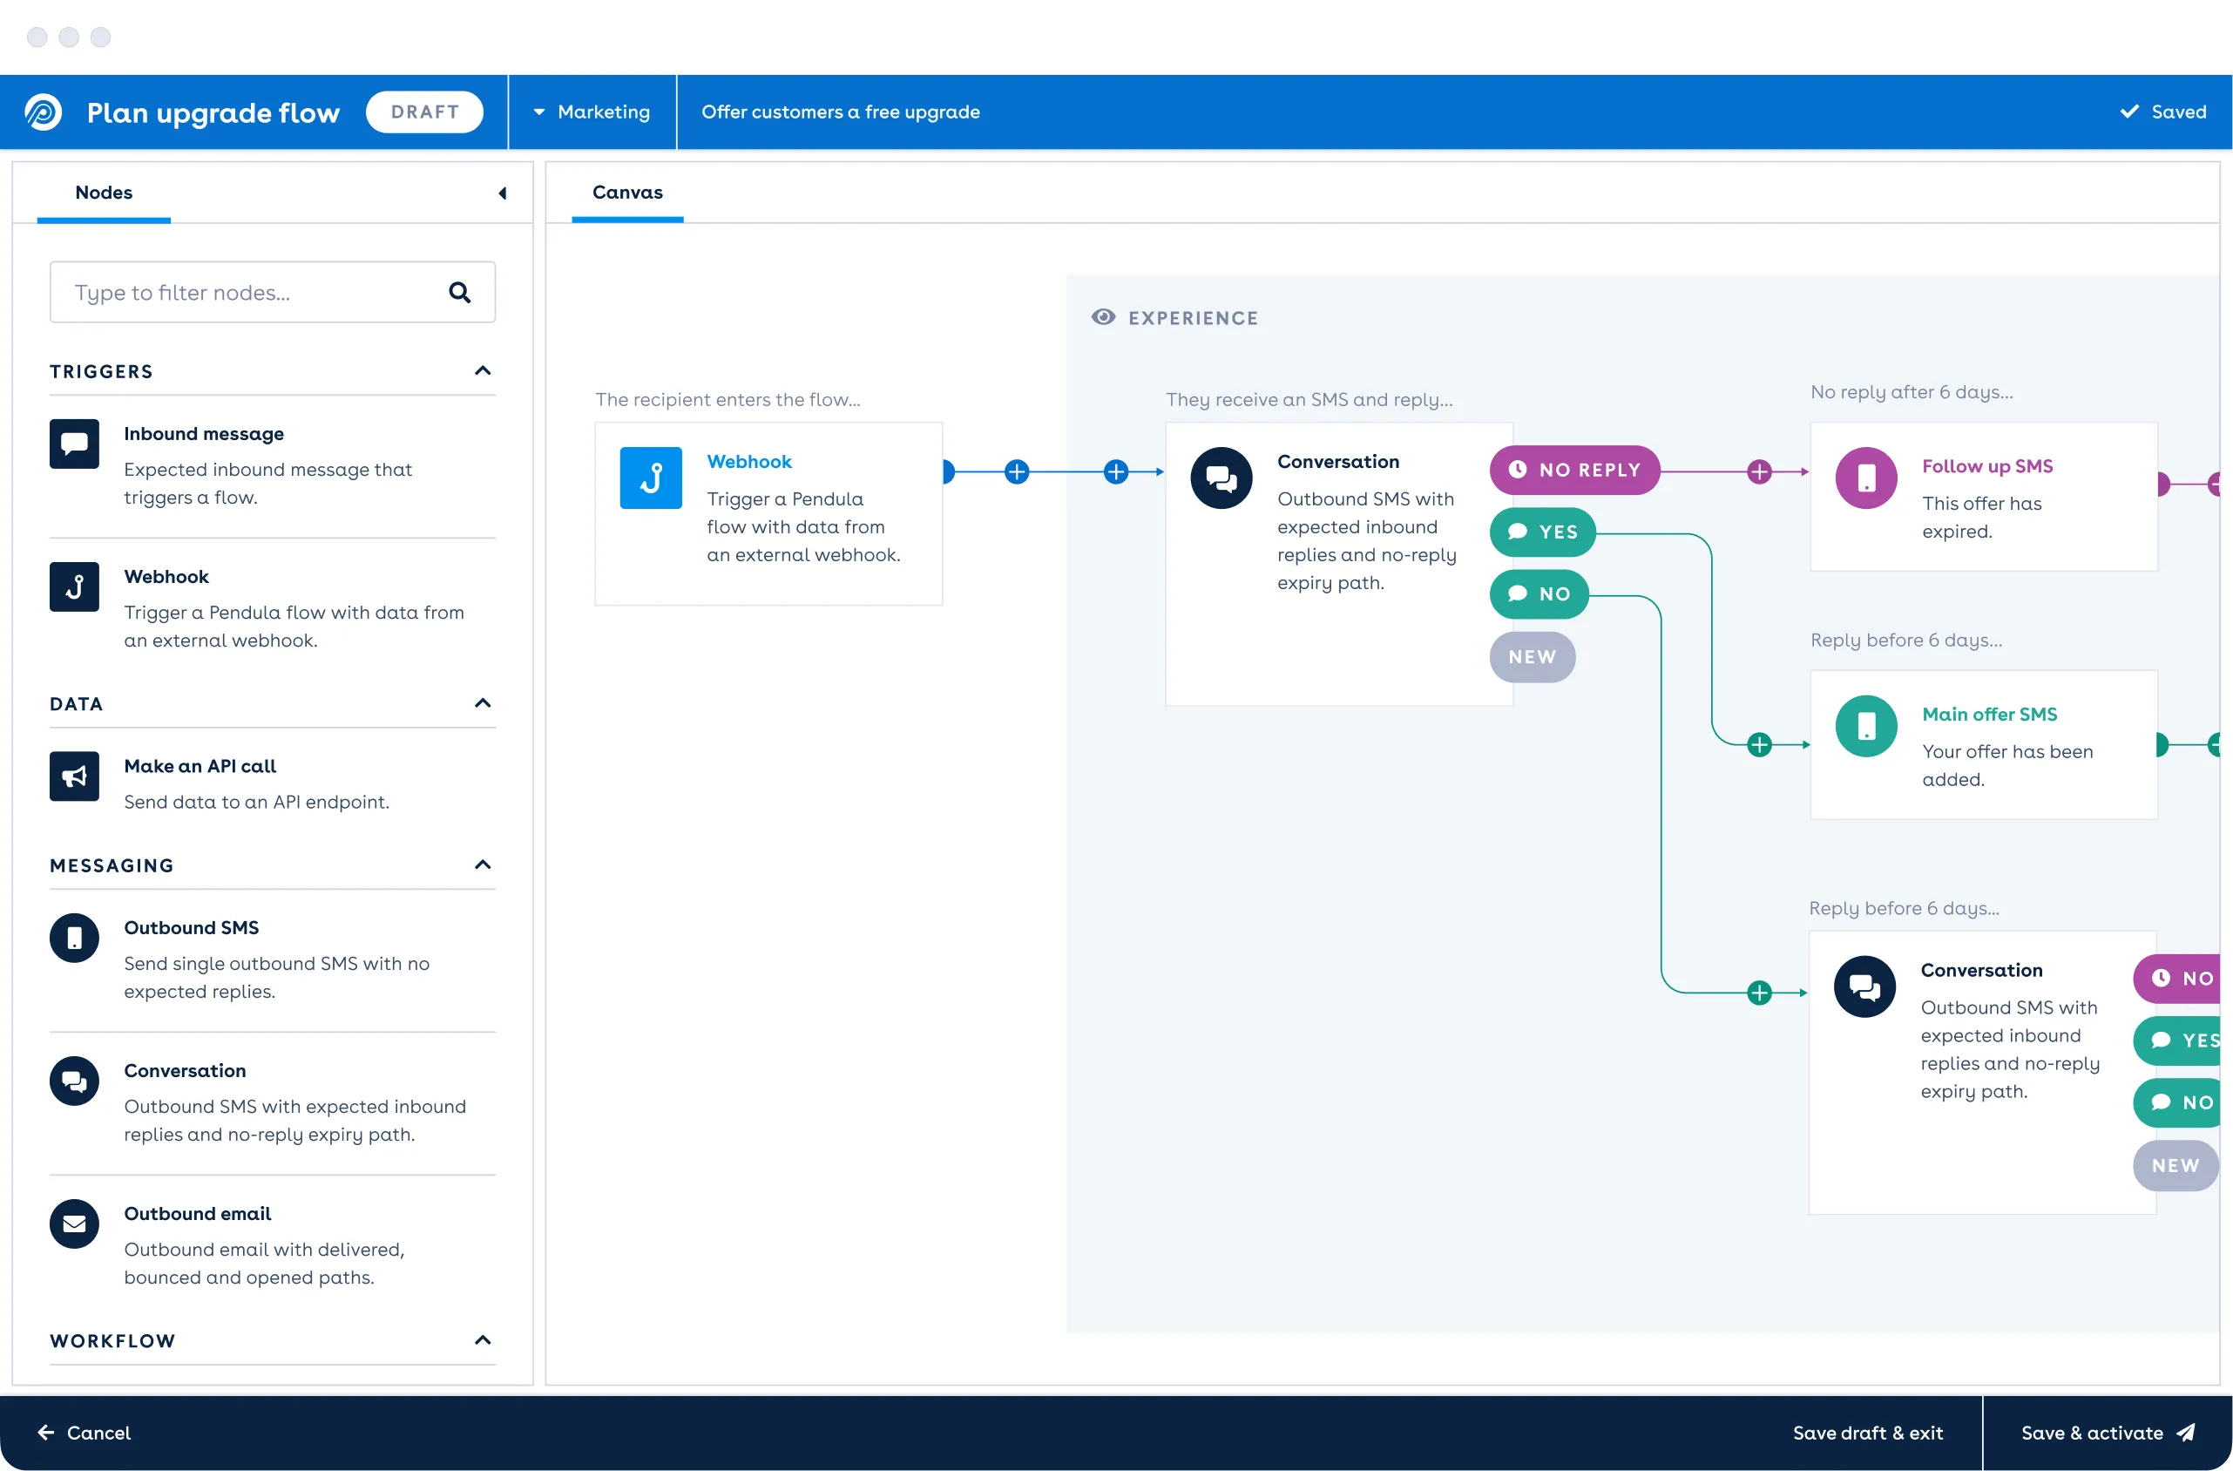2233x1471 pixels.
Task: Click the Pendula logo icon
Action: [x=44, y=112]
